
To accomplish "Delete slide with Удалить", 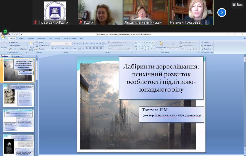I will (x=41, y=49).
